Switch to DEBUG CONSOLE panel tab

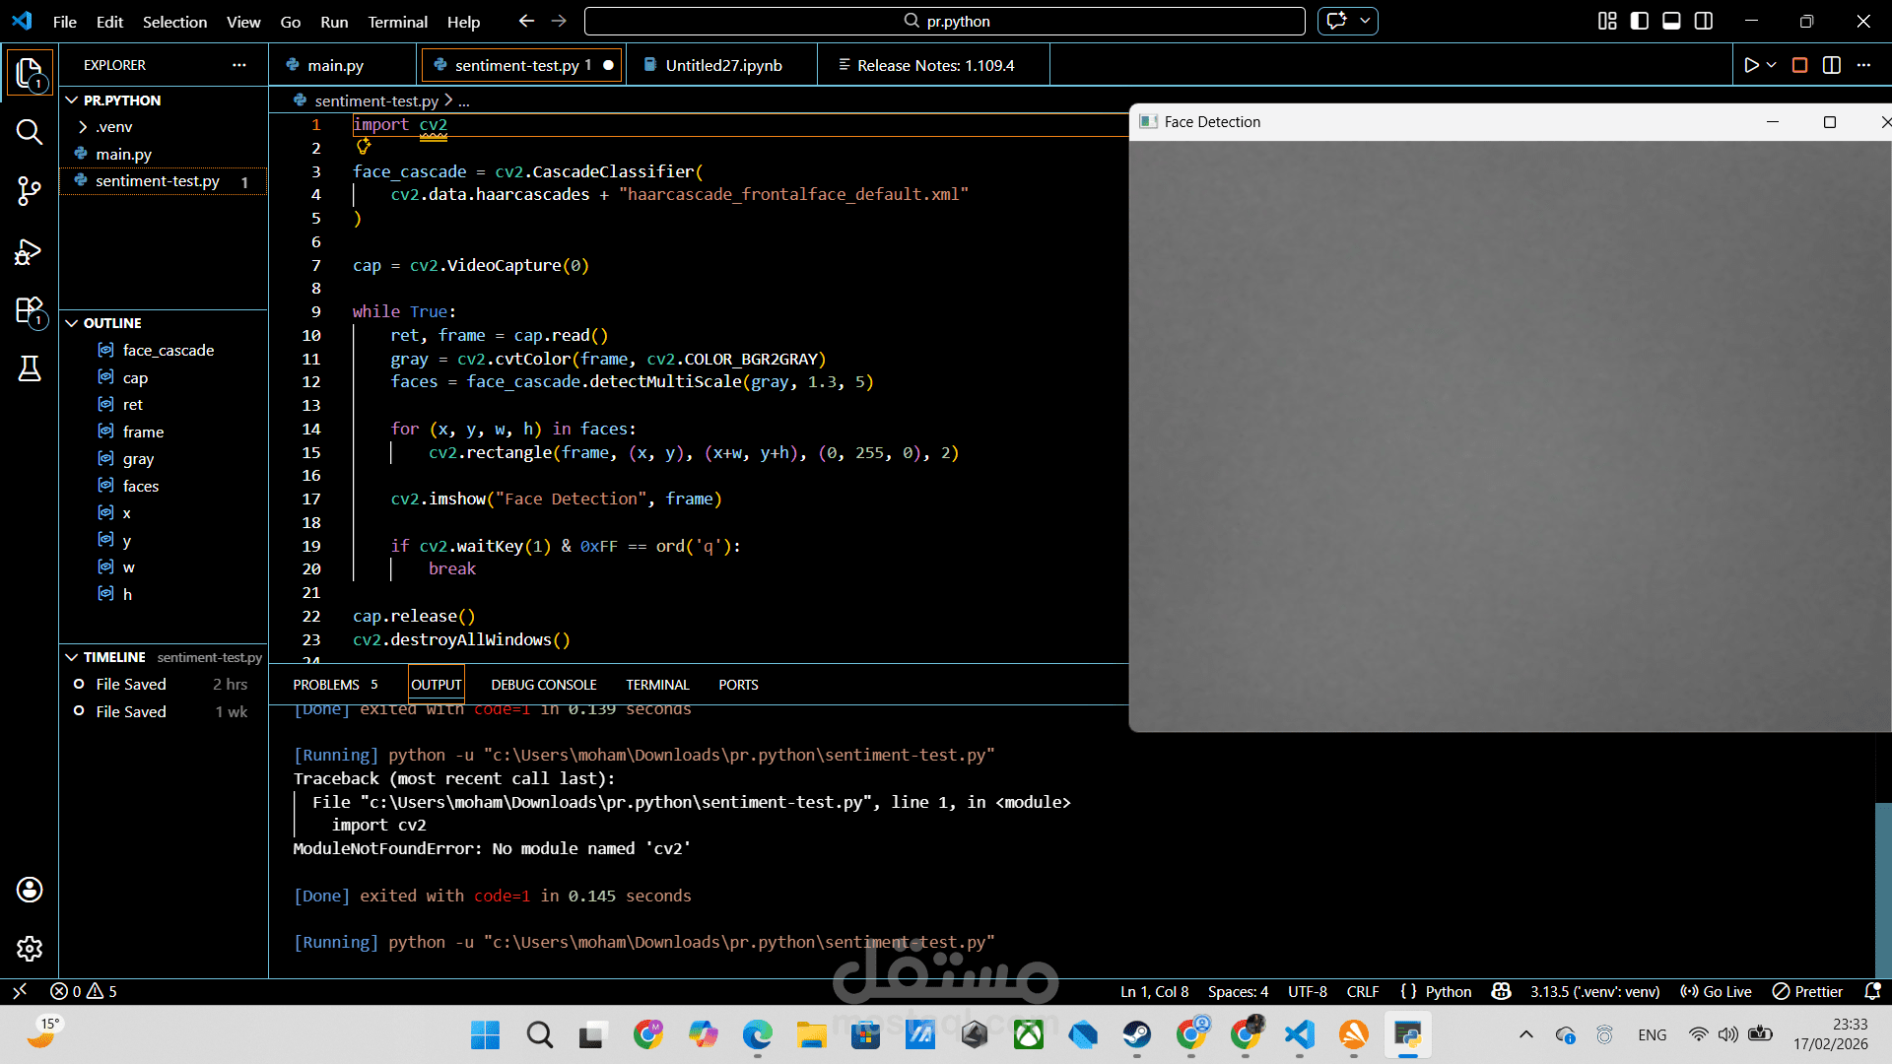pyautogui.click(x=543, y=685)
